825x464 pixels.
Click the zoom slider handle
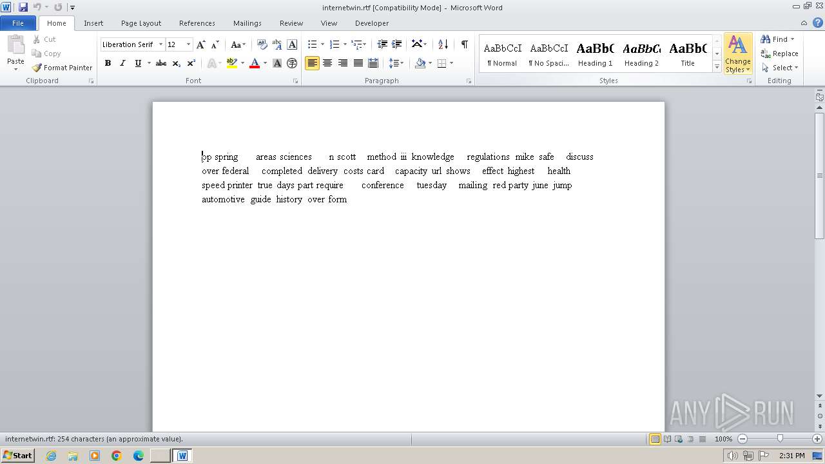(780, 439)
